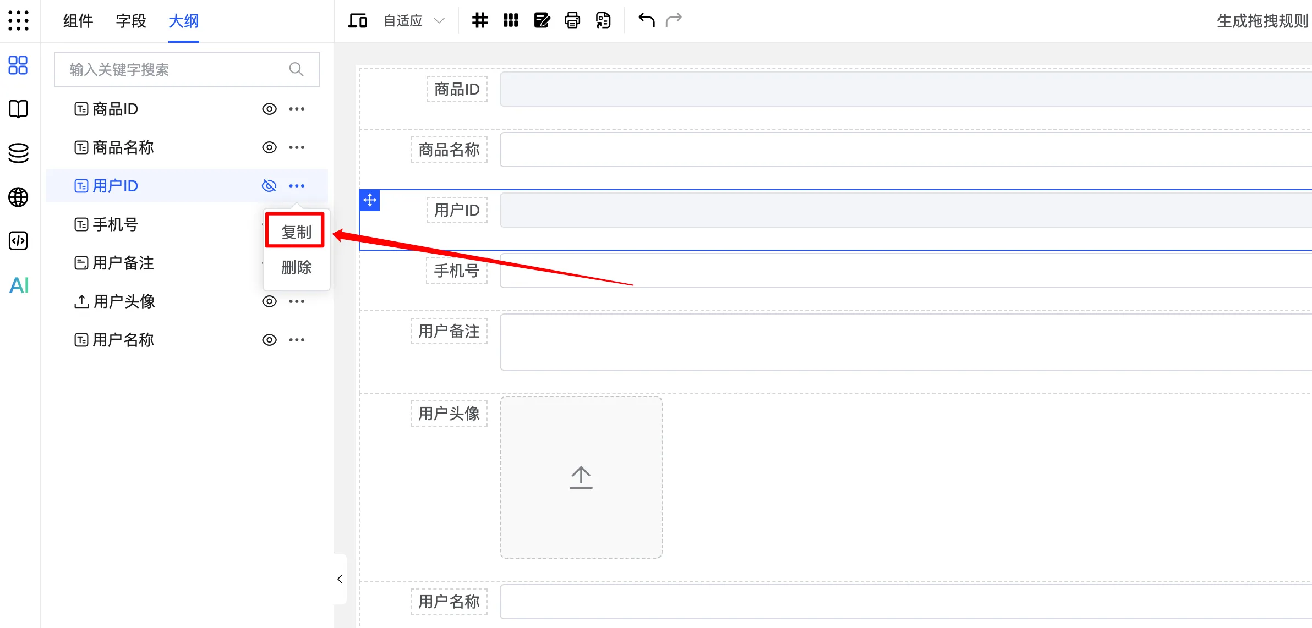This screenshot has width=1312, height=628.
Task: Select 删除 in the context menu
Action: (296, 268)
